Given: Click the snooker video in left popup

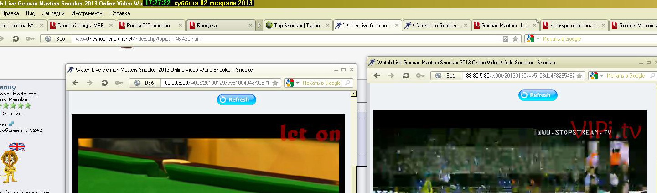Looking at the screenshot, I should click(208, 153).
